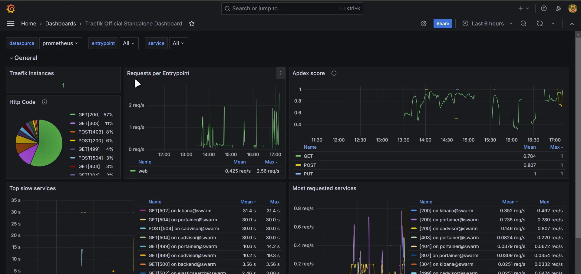581x274 pixels.
Task: Toggle PUT series in Apdex legend
Action: (308, 174)
